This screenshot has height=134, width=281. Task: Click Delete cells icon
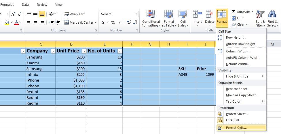210,14
